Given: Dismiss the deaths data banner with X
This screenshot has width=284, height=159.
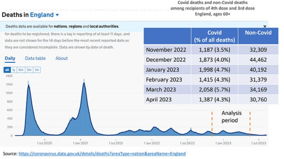Looking at the screenshot, I should (265, 26).
